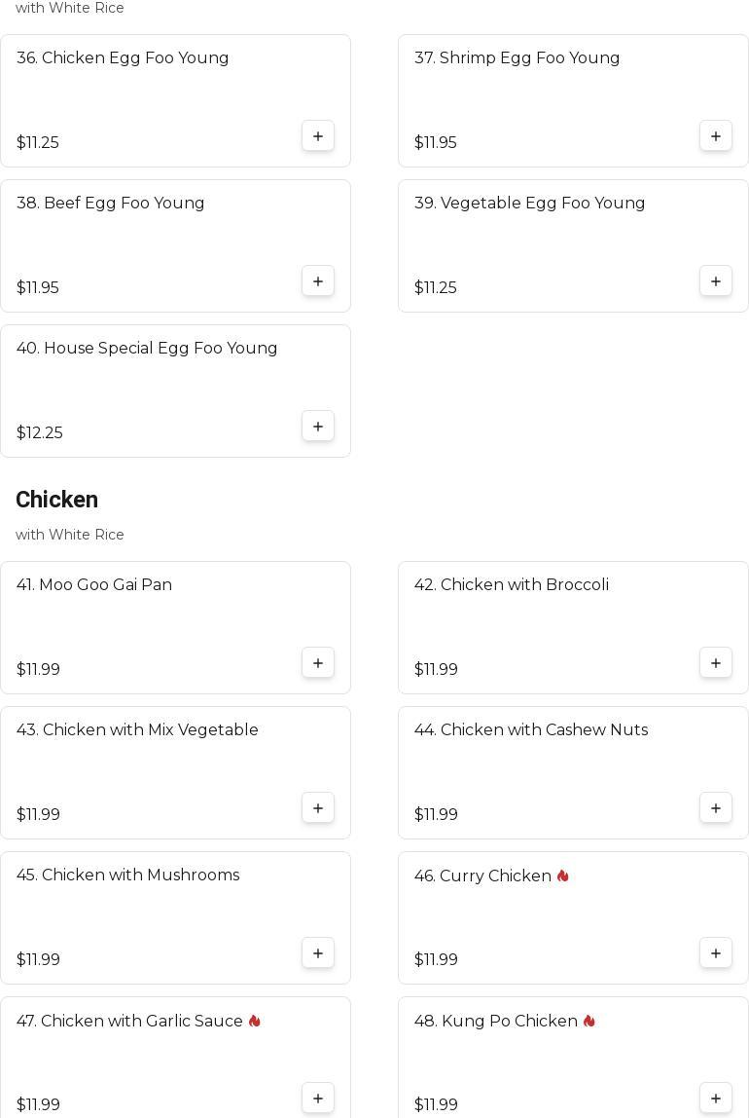Select the Moo Goo Gai Pan title
Image resolution: width=749 pixels, height=1118 pixels.
(94, 584)
